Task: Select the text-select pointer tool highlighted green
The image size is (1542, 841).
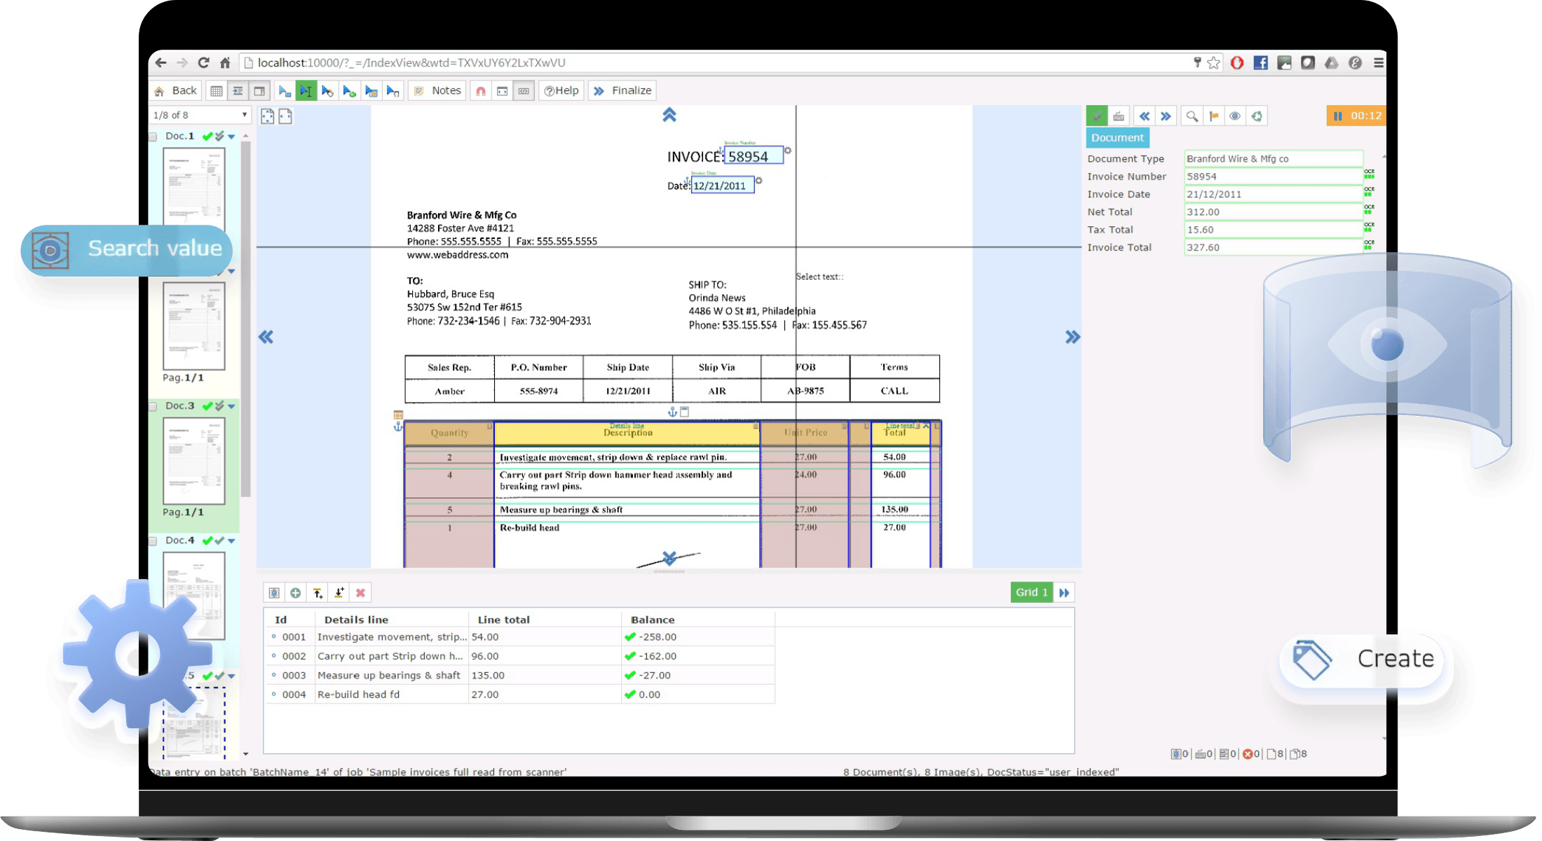Action: pyautogui.click(x=306, y=91)
